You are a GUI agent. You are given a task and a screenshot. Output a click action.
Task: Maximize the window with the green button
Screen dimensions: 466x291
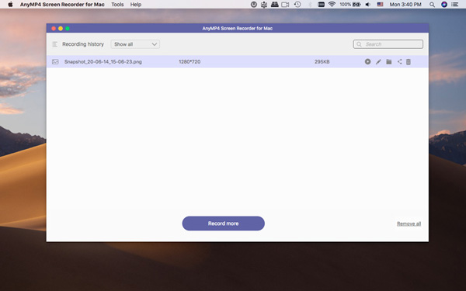click(68, 29)
